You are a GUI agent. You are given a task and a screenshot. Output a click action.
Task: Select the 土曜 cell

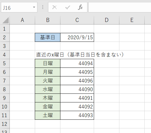[48, 115]
